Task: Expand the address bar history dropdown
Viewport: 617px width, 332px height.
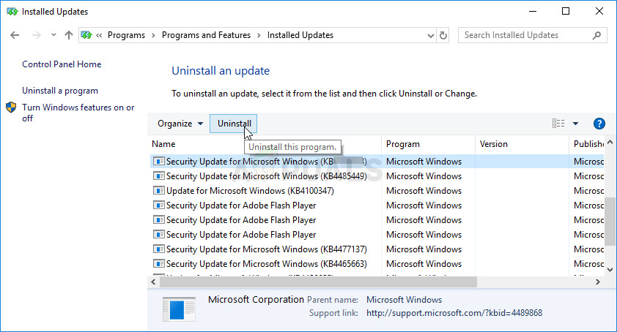Action: 428,35
